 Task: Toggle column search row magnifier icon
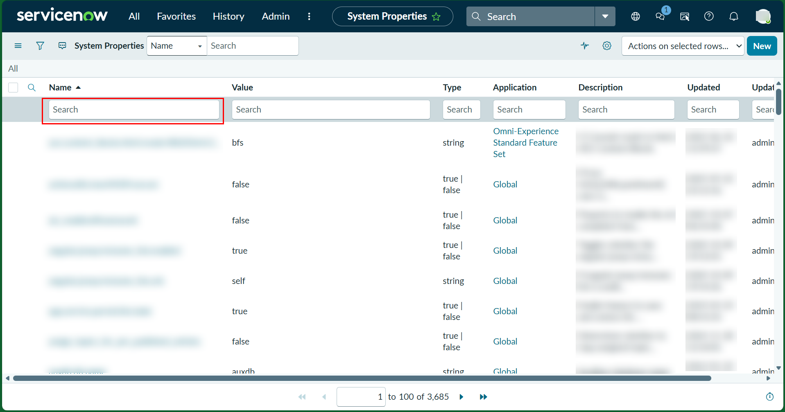coord(32,88)
